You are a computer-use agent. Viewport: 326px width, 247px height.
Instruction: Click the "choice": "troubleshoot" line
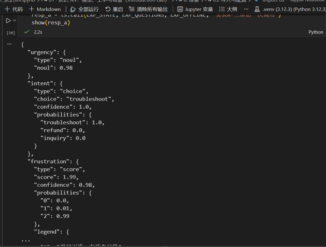tap(74, 99)
